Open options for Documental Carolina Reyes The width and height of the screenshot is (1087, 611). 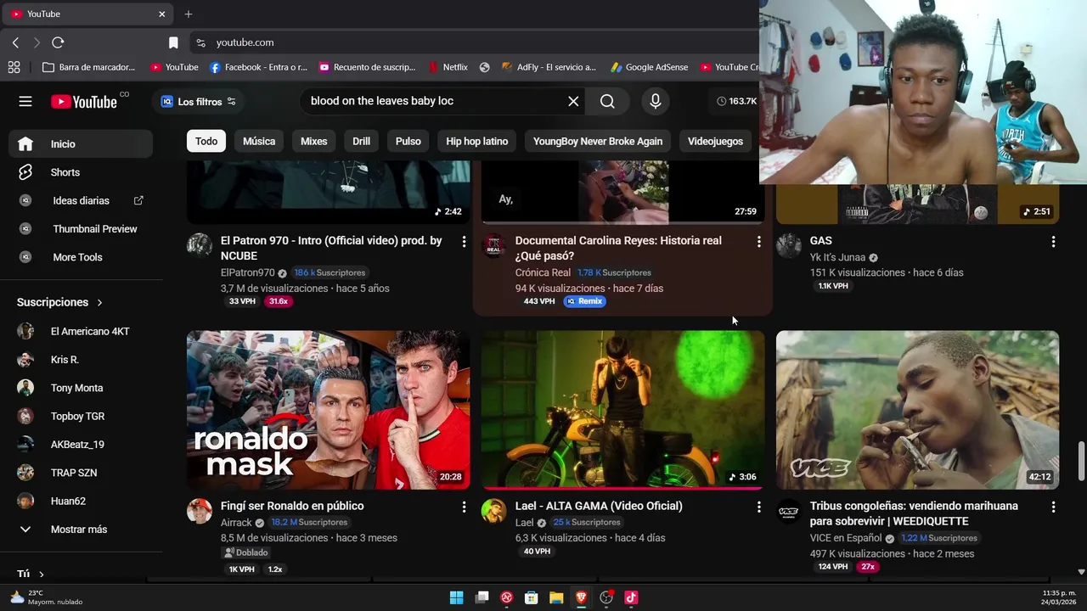pos(758,242)
